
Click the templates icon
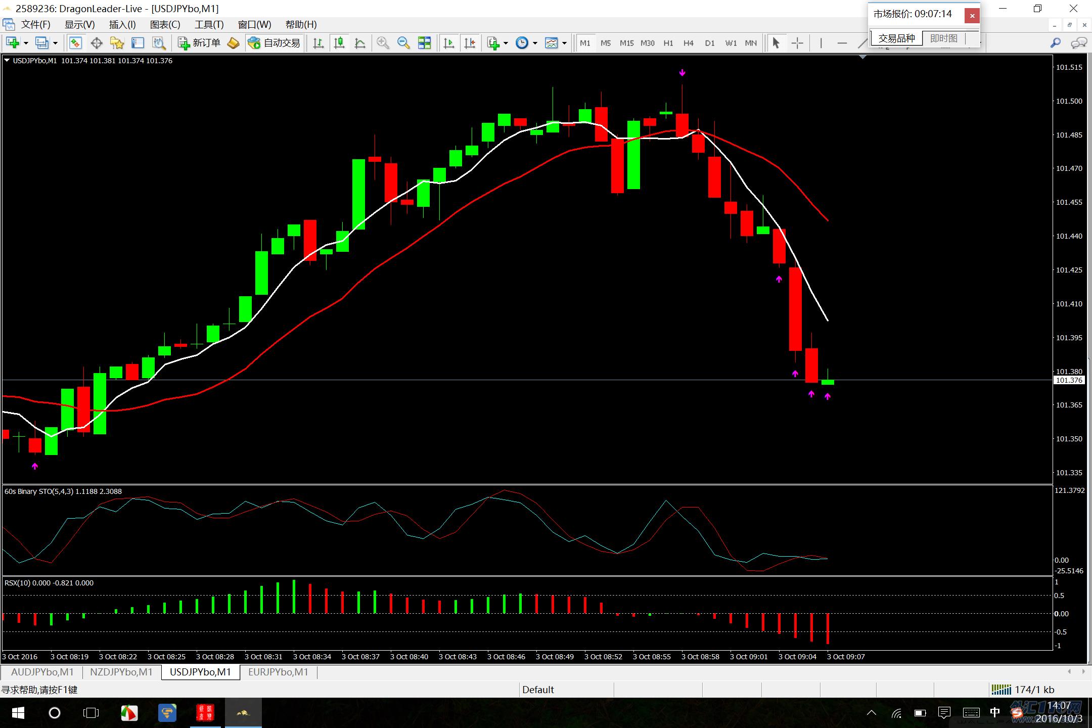pyautogui.click(x=551, y=43)
